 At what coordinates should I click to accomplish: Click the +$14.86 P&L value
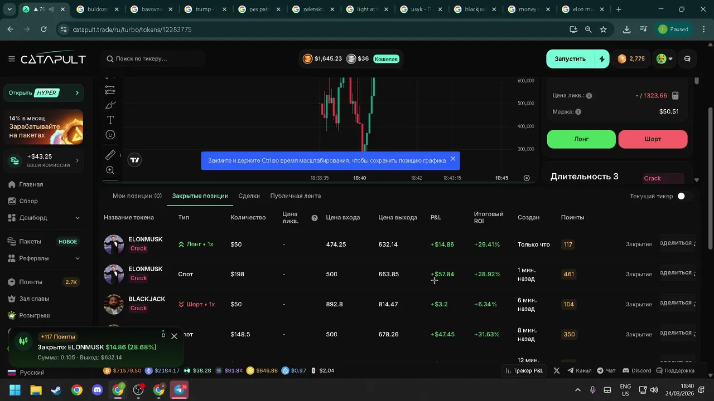tap(442, 244)
